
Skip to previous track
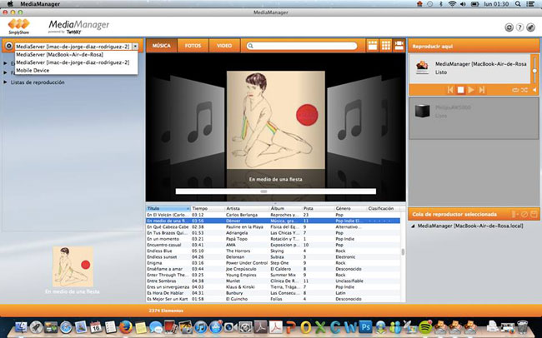tap(450, 90)
